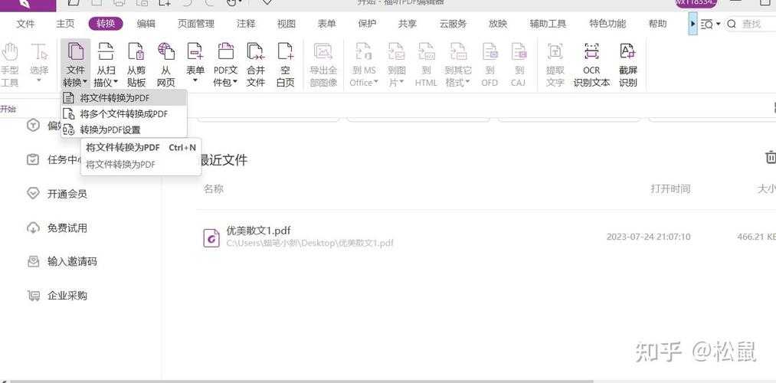This screenshot has width=776, height=383.
Task: Click the 查找 search field
Action: pos(751,24)
